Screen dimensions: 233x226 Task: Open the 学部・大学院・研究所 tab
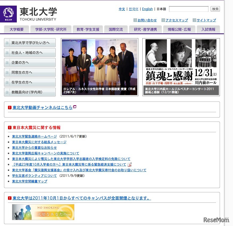[x=51, y=29]
